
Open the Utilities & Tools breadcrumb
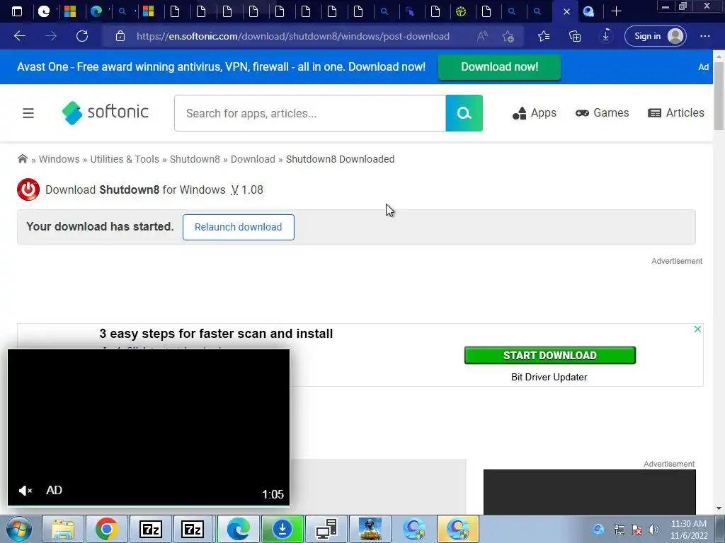click(125, 159)
